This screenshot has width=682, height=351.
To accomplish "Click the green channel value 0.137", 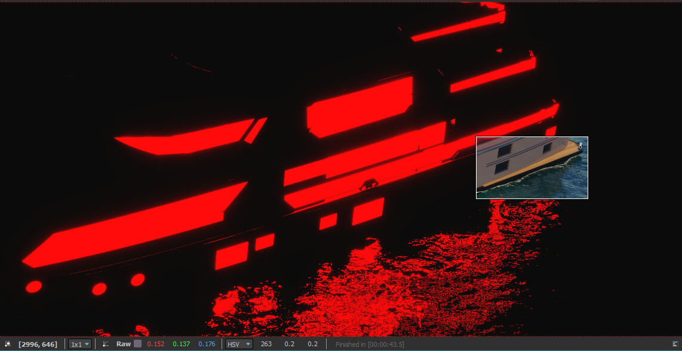I will click(182, 344).
